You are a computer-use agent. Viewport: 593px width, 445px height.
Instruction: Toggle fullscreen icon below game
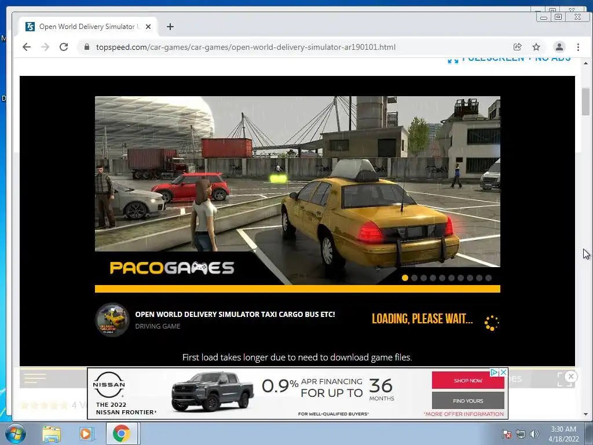pos(564,380)
